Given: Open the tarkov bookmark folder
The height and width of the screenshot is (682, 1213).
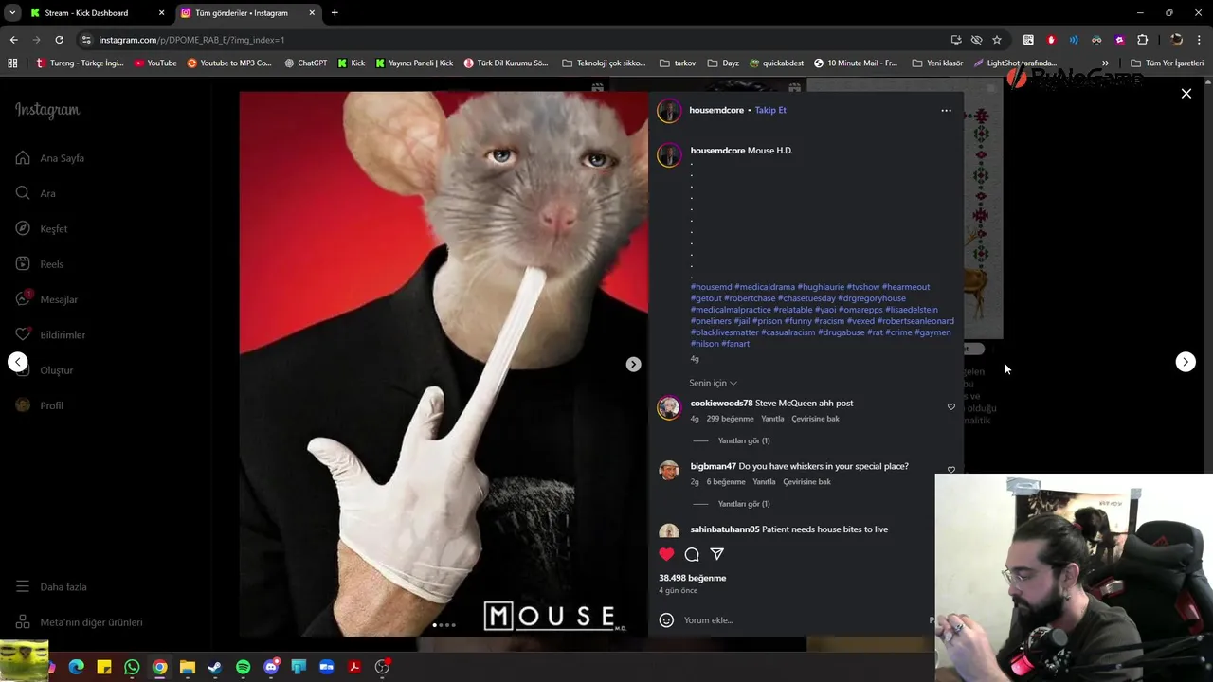Looking at the screenshot, I should pyautogui.click(x=678, y=63).
